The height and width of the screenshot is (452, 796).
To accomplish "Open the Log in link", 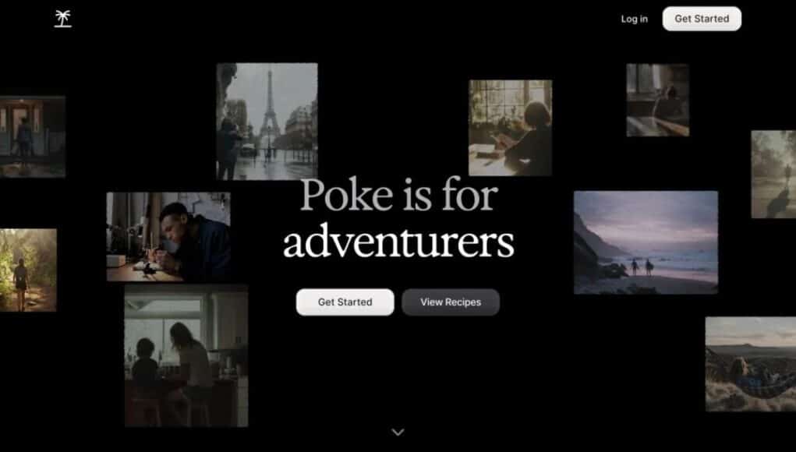I will tap(634, 19).
